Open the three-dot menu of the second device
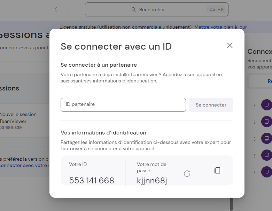Screen dimensions: 272x211 (254, 122)
